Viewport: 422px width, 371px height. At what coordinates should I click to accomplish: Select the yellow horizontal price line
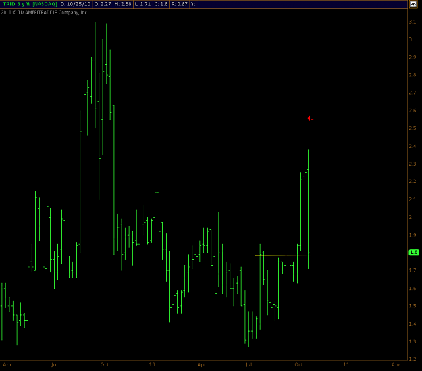point(291,255)
